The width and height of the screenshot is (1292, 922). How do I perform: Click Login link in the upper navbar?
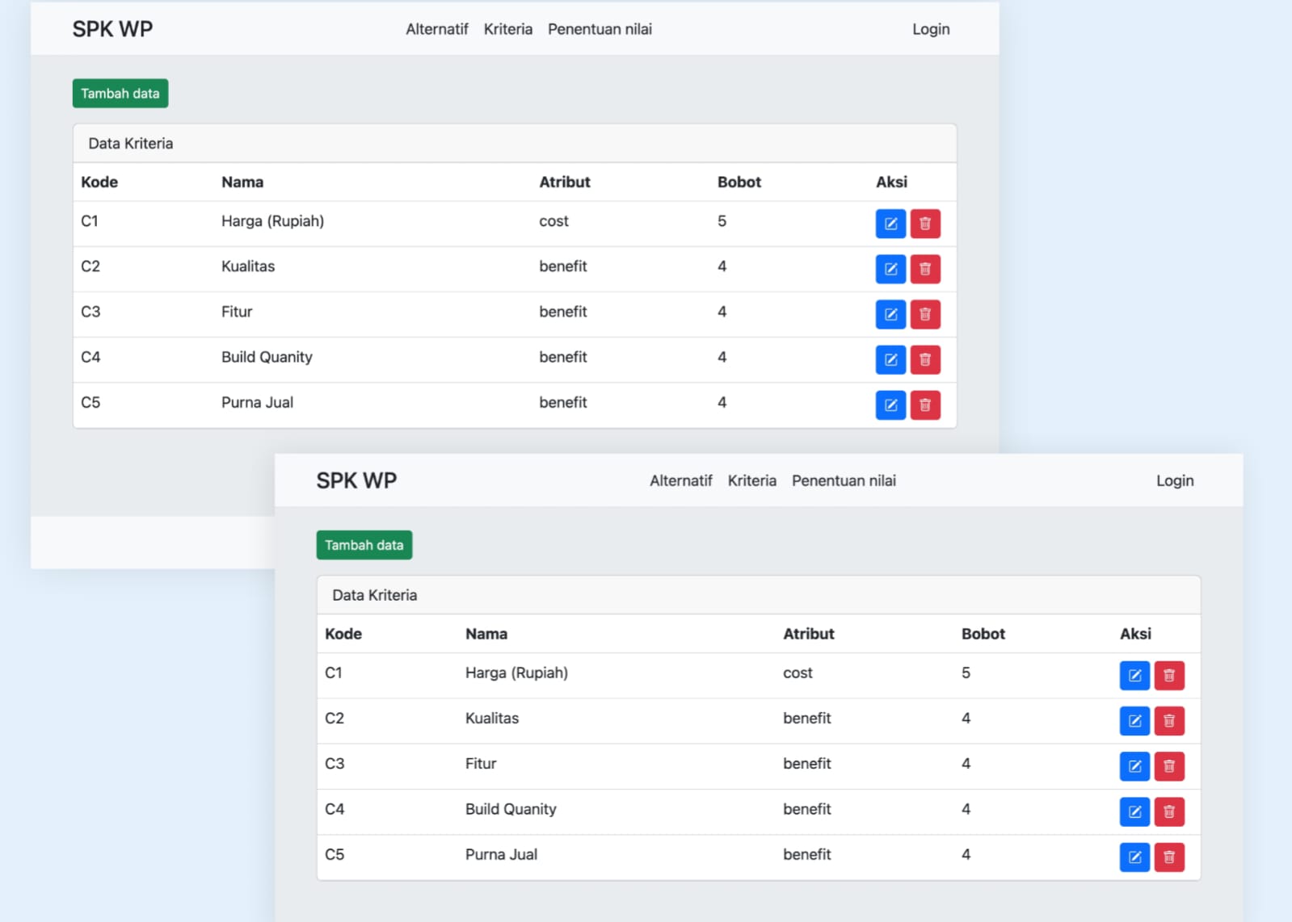click(x=931, y=29)
